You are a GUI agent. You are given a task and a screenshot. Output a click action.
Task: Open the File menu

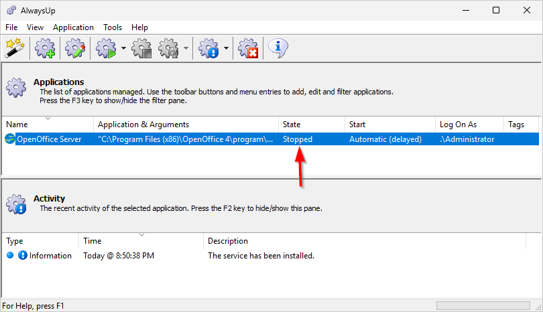coord(11,27)
